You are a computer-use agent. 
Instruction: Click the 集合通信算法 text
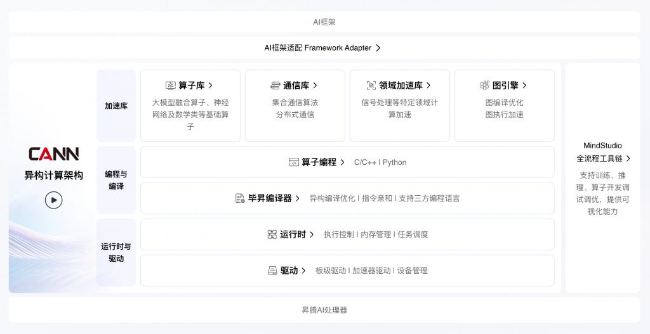(x=295, y=103)
